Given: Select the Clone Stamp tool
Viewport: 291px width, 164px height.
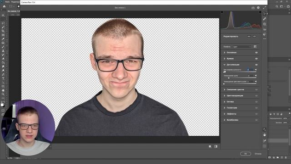Looking at the screenshot, I should (x=3, y=51).
